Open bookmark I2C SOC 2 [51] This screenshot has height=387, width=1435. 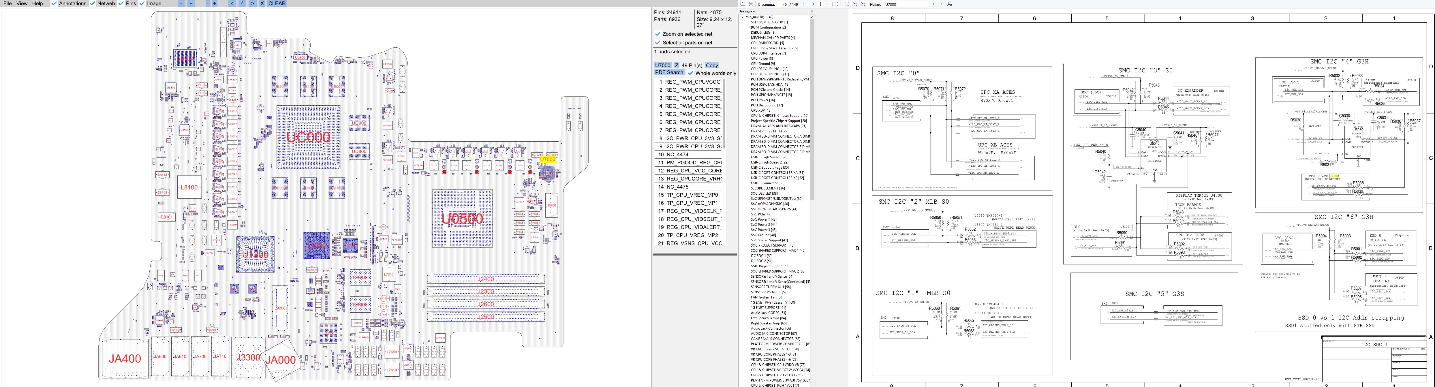point(762,261)
